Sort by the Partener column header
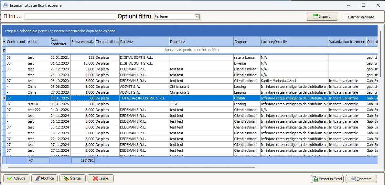The width and height of the screenshot is (385, 185). click(x=144, y=42)
